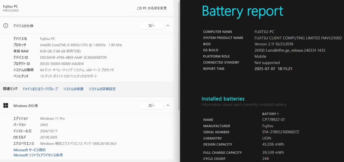The image size is (344, 162).
Task: Click the OS build 26100.1.amd64fre value
Action: pos(290,50)
